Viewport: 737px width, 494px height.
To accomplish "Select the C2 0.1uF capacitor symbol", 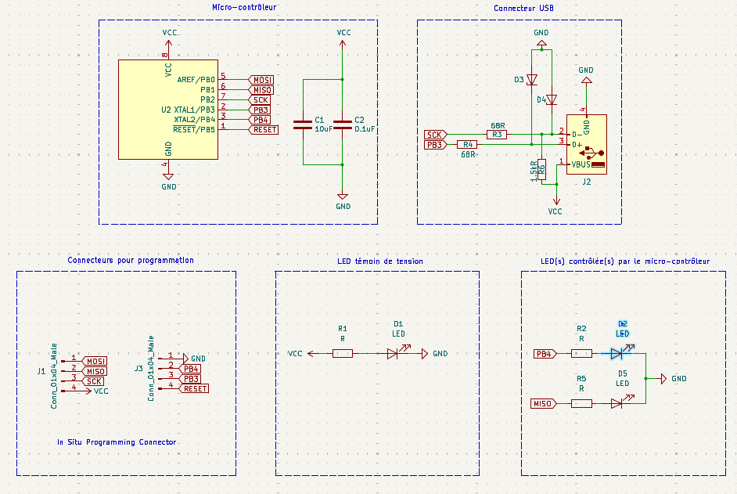I will point(343,124).
